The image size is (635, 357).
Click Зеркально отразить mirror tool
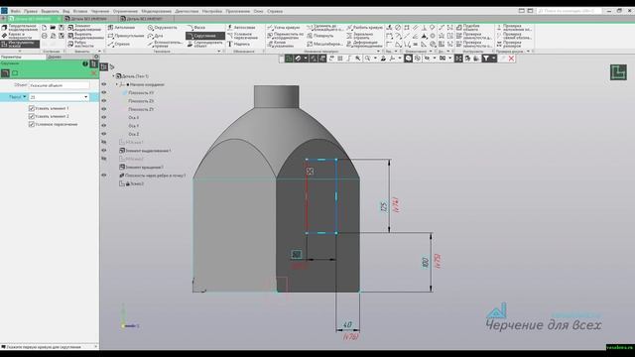[360, 36]
